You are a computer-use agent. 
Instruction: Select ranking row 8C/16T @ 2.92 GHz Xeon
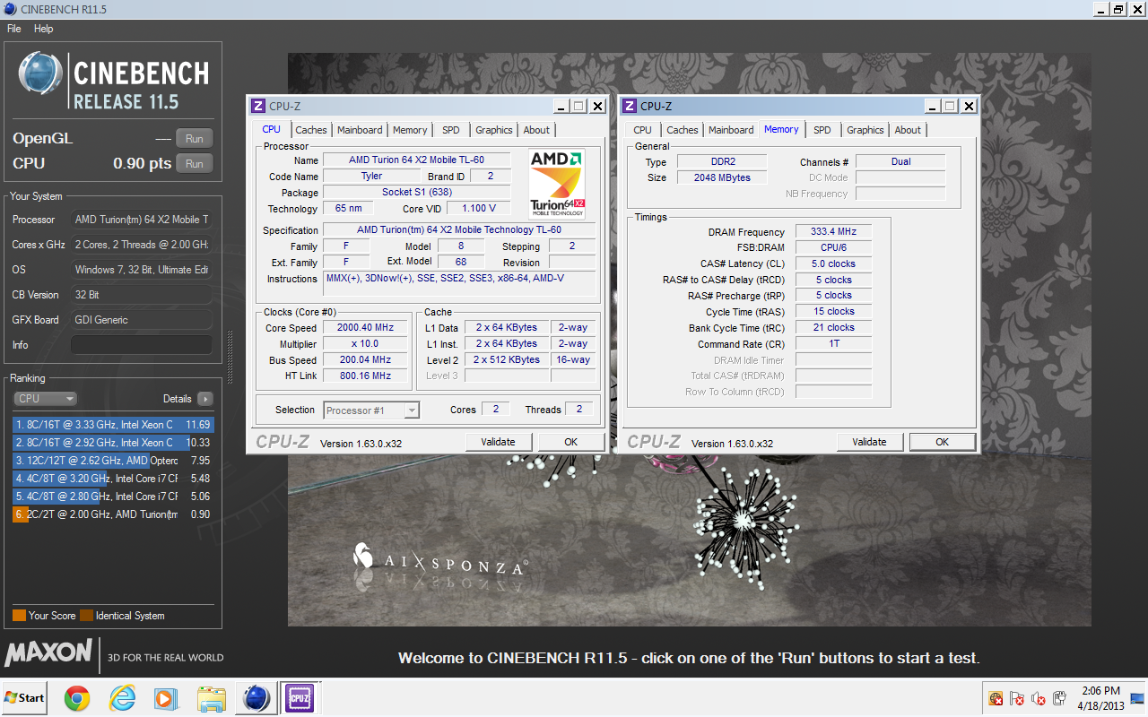(x=113, y=443)
